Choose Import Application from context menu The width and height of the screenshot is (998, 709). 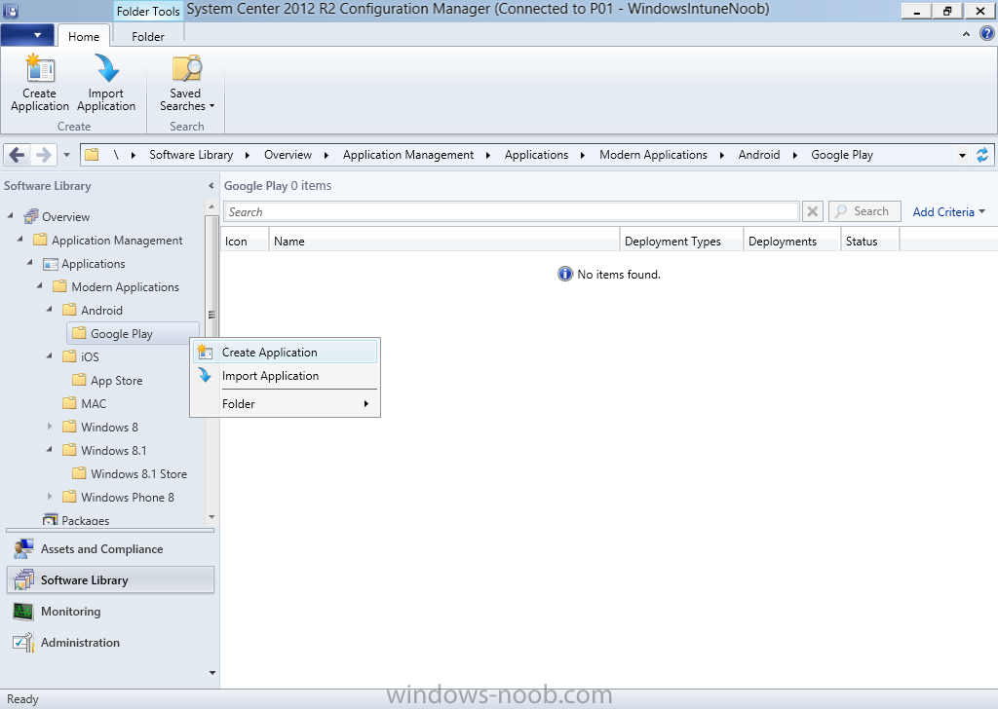[286, 376]
